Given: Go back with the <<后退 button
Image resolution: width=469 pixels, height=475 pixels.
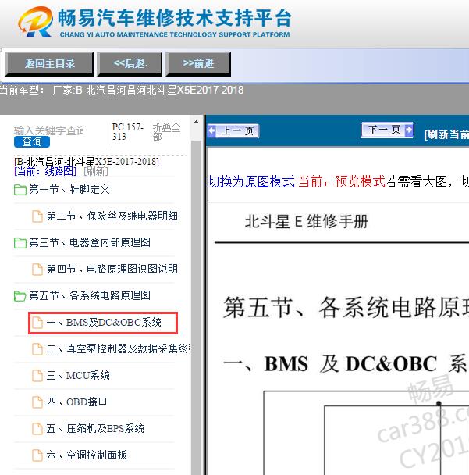Looking at the screenshot, I should coord(130,63).
